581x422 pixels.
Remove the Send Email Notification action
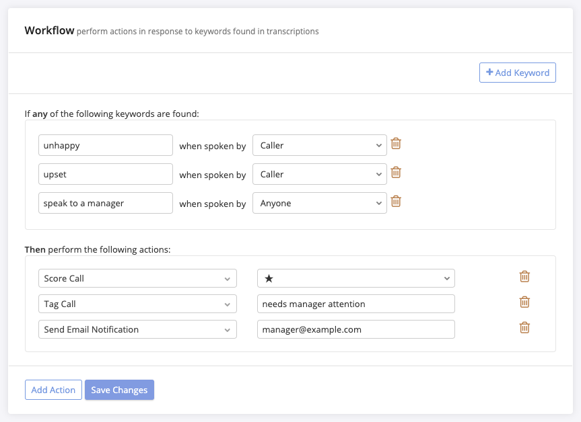(x=524, y=328)
